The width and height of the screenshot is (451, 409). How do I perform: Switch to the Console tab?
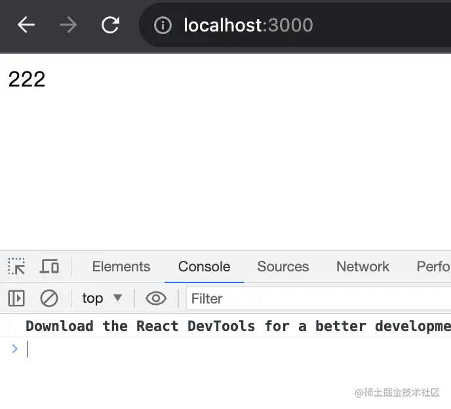205,267
